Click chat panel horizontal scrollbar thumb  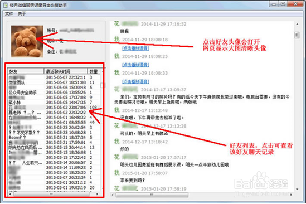152,195
